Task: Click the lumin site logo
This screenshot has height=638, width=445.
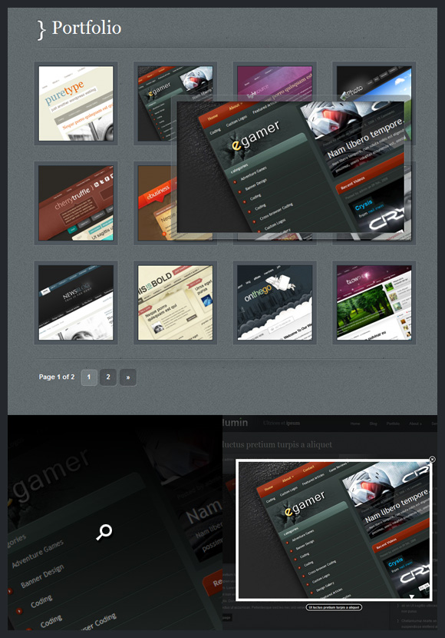Action: tap(235, 423)
